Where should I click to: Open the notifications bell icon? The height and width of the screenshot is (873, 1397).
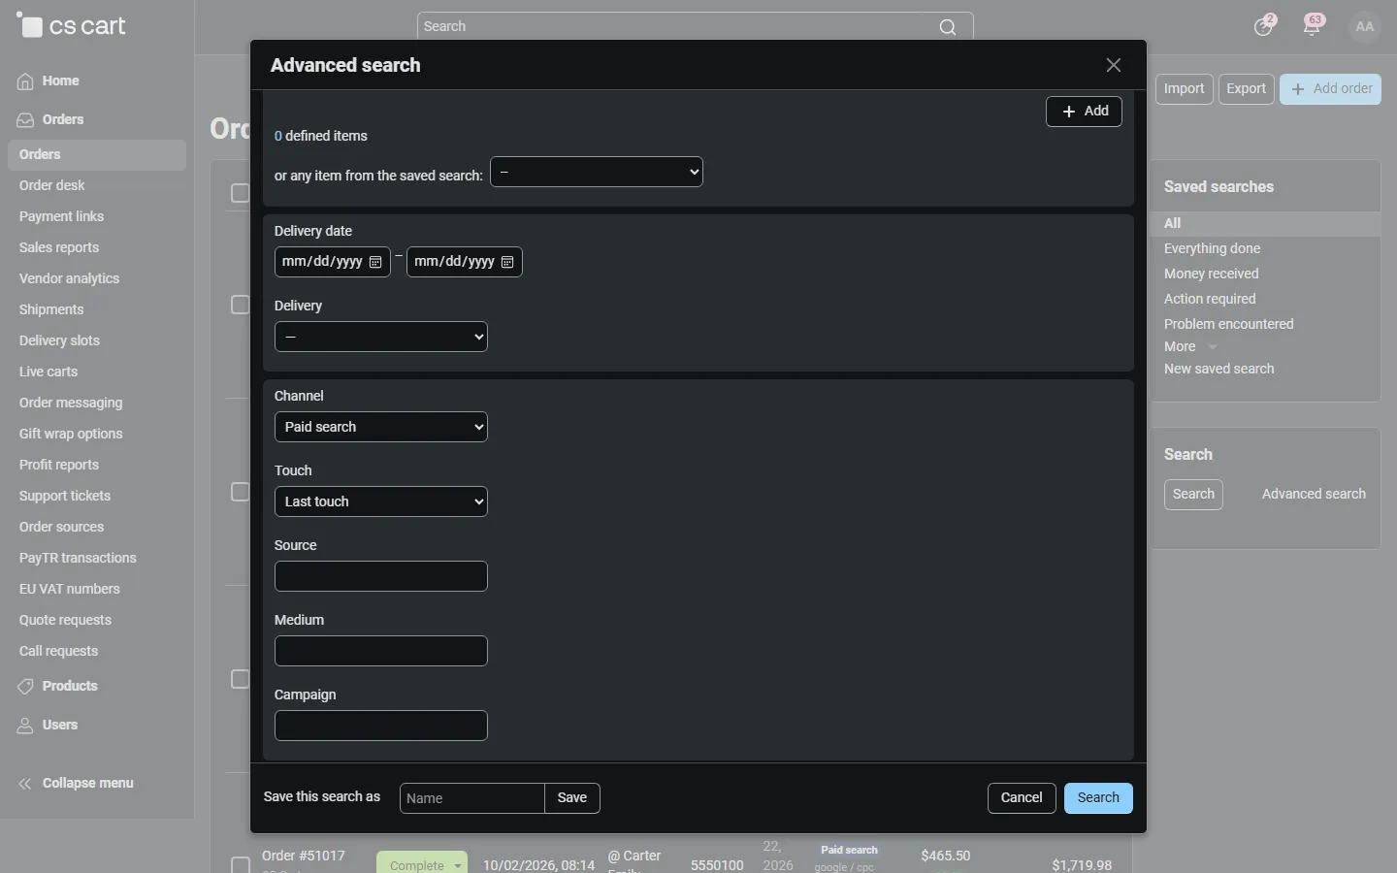[1312, 27]
